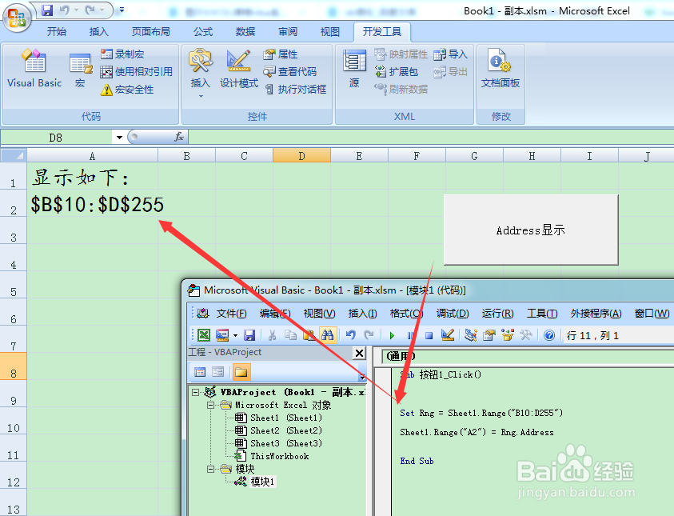Open VBA 工具(T) menu
Image resolution: width=674 pixels, height=516 pixels.
click(x=542, y=314)
